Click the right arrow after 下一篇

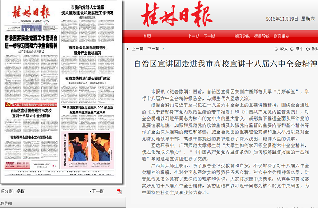tap(163, 49)
